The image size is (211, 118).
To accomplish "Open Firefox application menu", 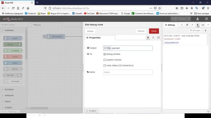I will pos(208,8).
